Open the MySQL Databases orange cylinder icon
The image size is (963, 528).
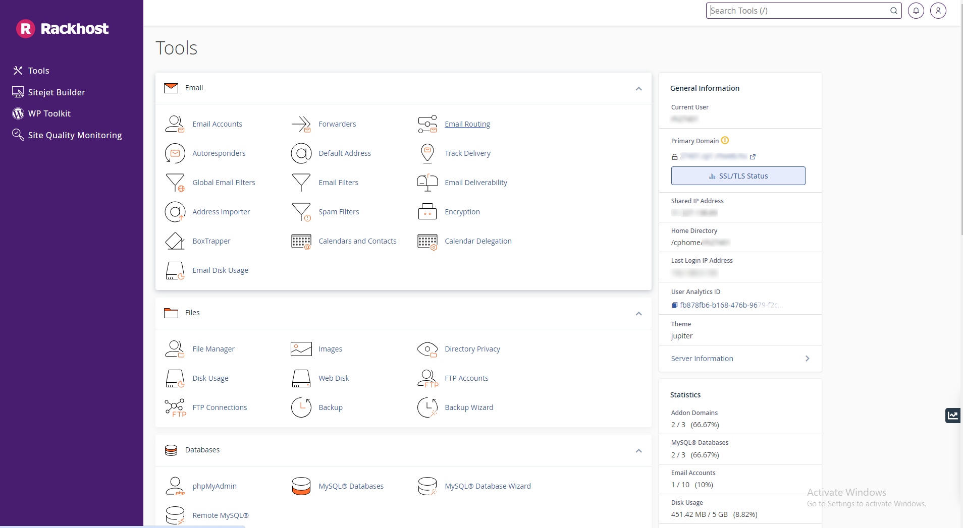pyautogui.click(x=301, y=486)
